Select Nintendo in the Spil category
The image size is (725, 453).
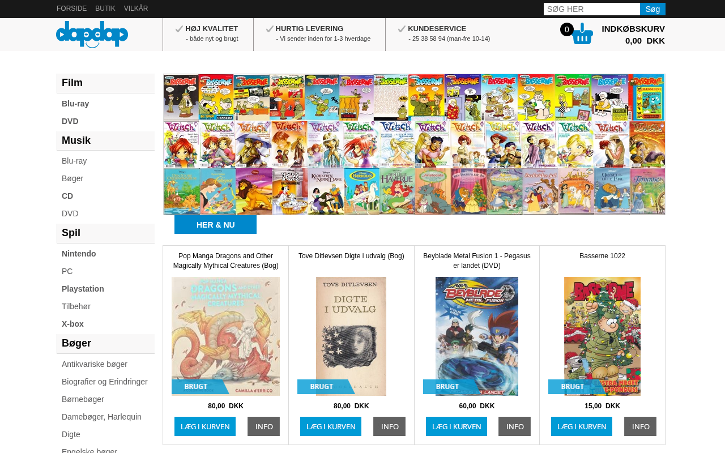79,254
